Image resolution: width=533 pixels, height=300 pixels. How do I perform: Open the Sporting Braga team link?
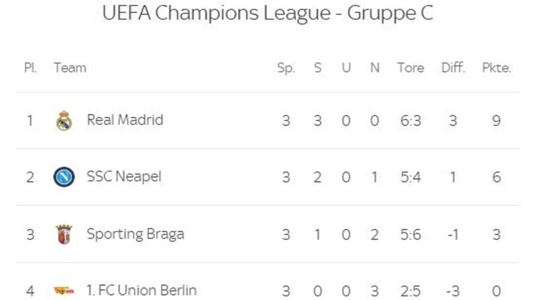[x=135, y=234]
